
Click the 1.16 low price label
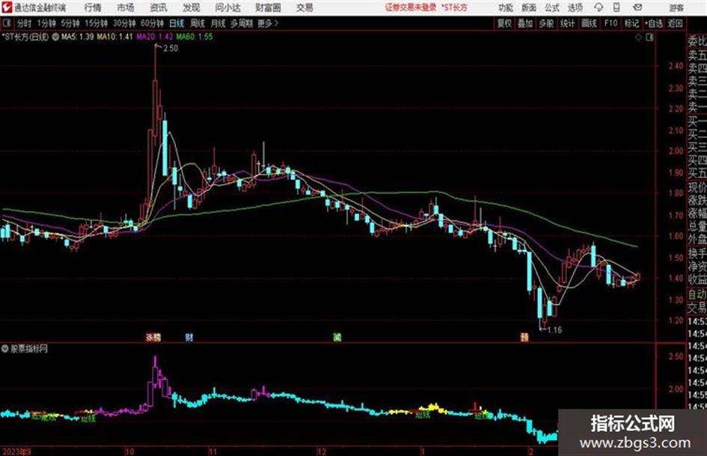554,330
